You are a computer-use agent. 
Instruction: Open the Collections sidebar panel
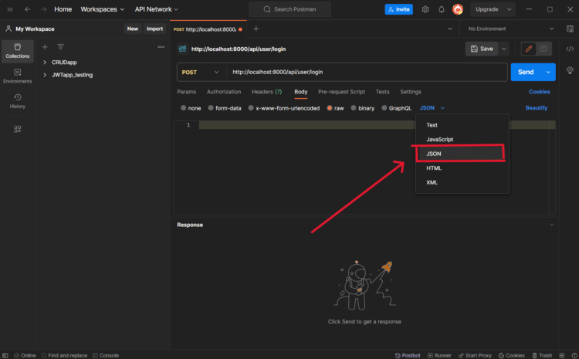pyautogui.click(x=17, y=51)
